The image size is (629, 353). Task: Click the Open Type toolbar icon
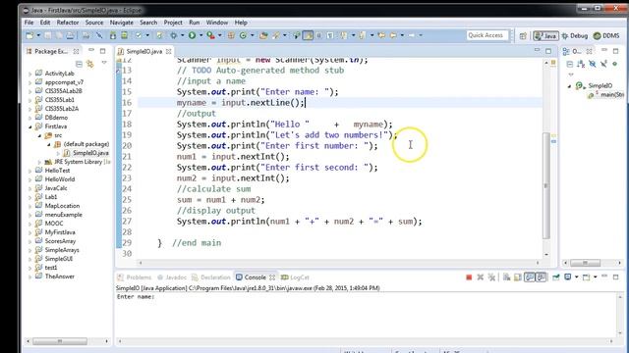263,35
